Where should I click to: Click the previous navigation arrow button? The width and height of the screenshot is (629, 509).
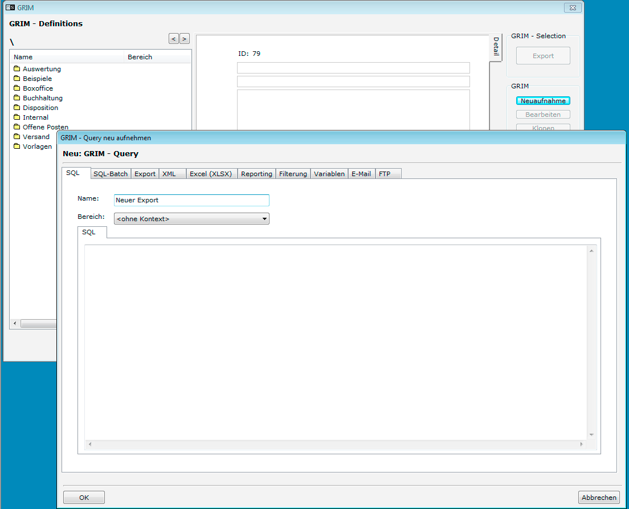click(174, 39)
